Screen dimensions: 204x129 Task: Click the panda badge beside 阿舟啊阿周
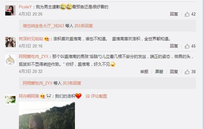(49, 96)
